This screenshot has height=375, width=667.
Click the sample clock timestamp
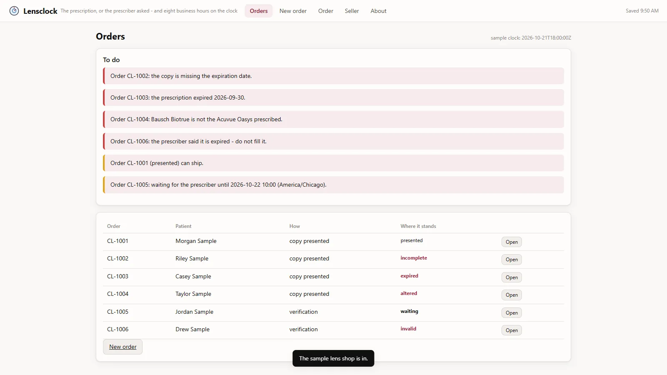531,38
